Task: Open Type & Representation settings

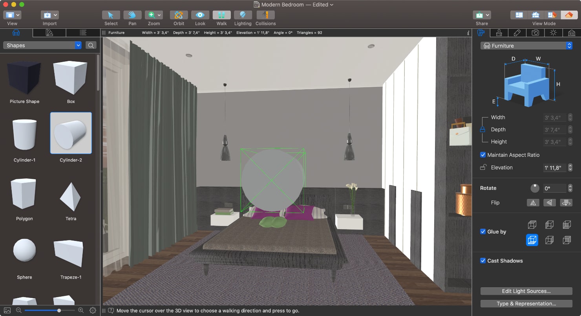Action: [526, 303]
